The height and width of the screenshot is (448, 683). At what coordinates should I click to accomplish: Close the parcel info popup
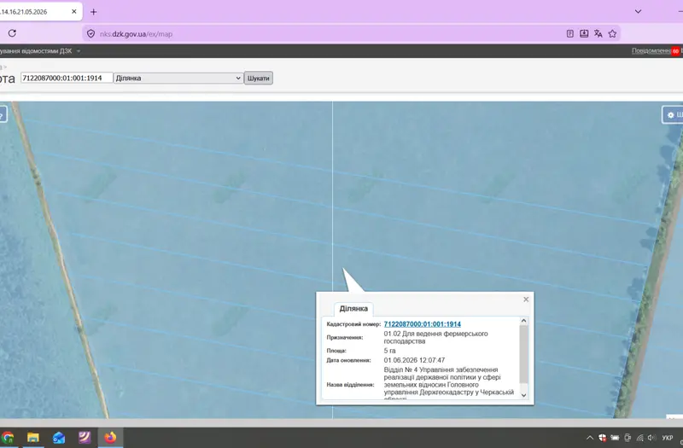[x=526, y=300]
